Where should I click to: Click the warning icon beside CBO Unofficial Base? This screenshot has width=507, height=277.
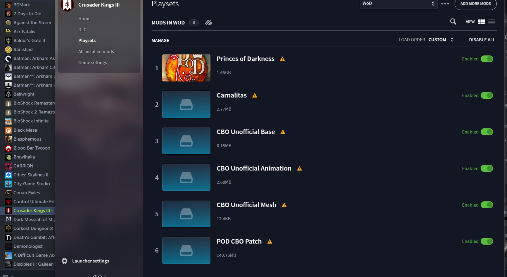click(x=283, y=132)
